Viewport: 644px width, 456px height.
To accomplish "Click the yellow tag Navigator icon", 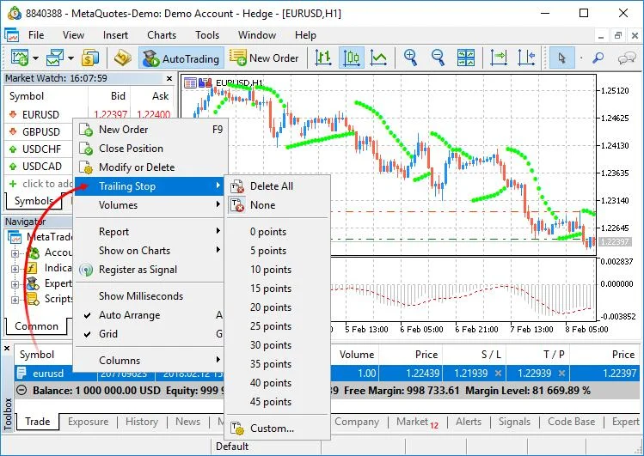I will (122, 58).
